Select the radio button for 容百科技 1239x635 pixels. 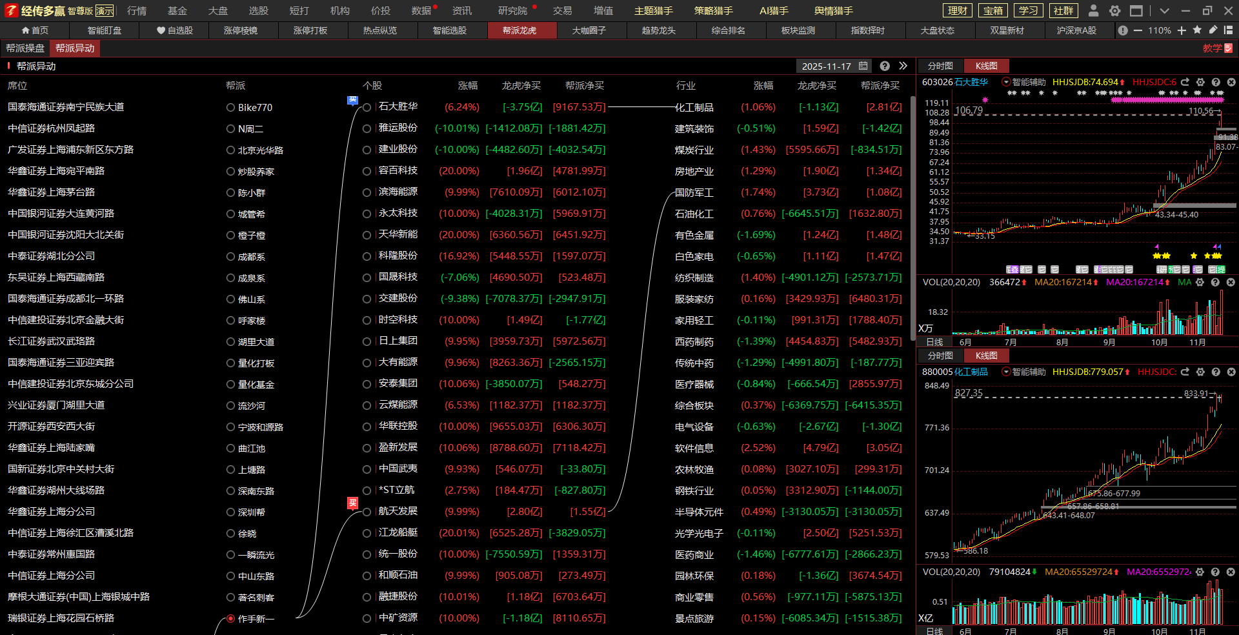pyautogui.click(x=367, y=171)
